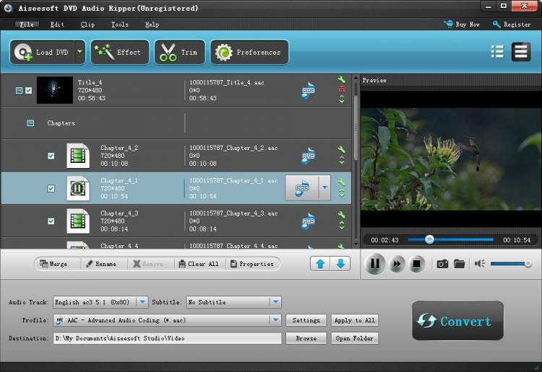This screenshot has width=542, height=372.
Task: Click the AAC format icon for Chapter_4_3
Action: pos(308,221)
